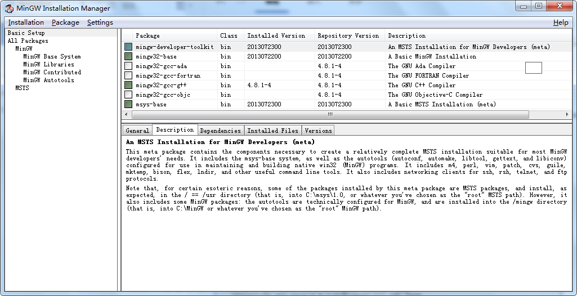Select MinGW Autotools category

coord(48,80)
